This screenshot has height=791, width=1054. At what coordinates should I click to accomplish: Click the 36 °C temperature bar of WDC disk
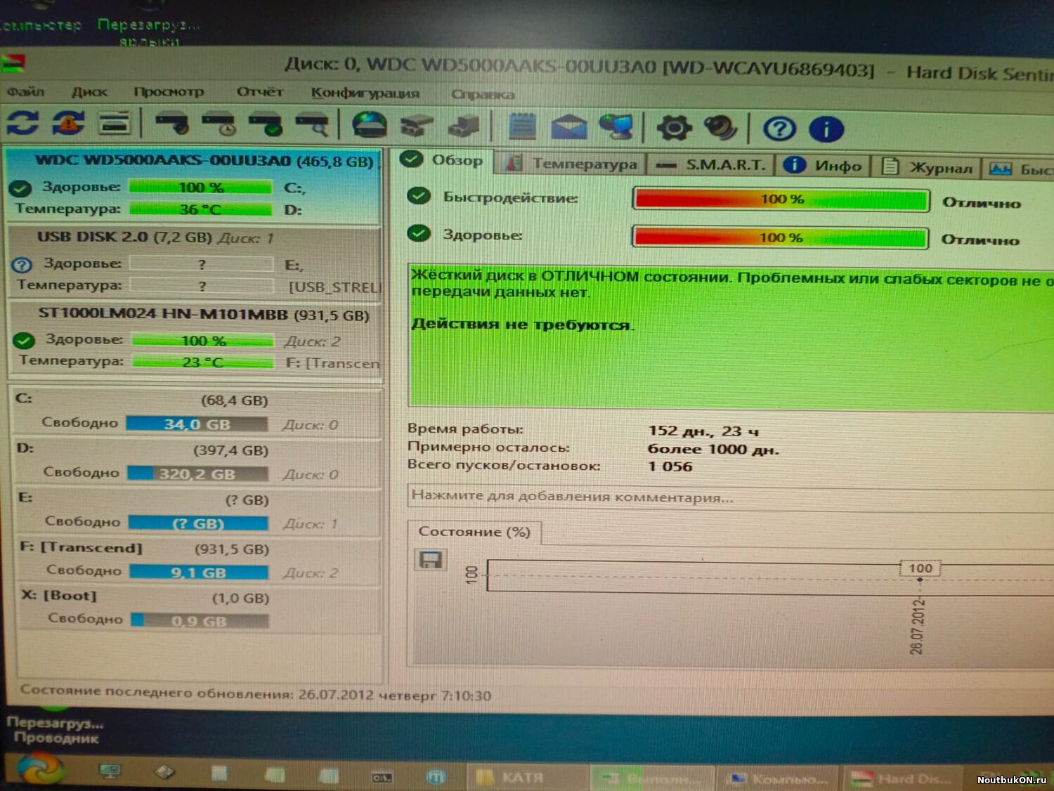tap(200, 209)
